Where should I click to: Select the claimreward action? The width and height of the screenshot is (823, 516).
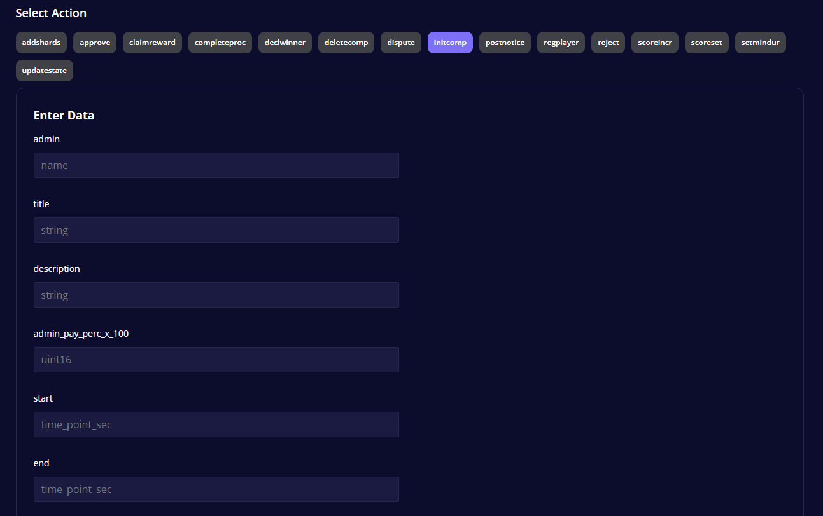coord(152,43)
